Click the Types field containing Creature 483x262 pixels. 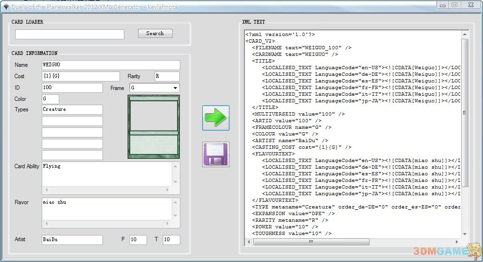point(72,109)
